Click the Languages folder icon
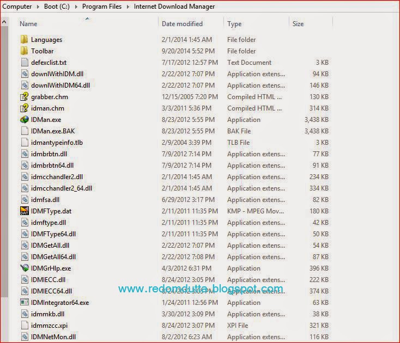 24,40
